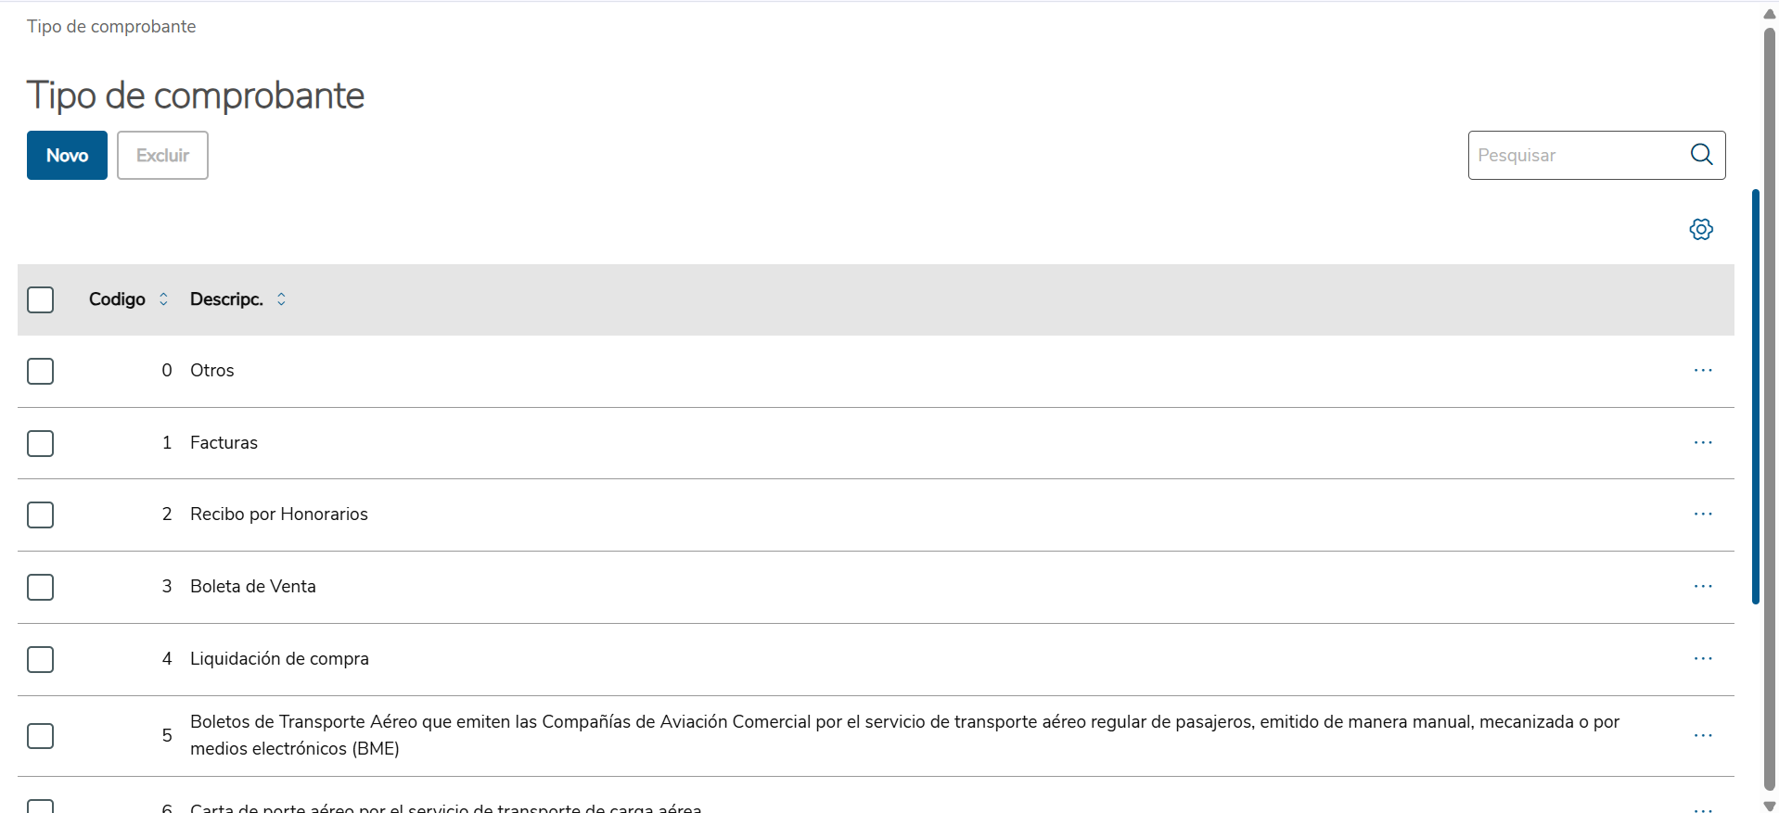Open row actions for Facturas
1779x813 pixels.
click(x=1703, y=443)
